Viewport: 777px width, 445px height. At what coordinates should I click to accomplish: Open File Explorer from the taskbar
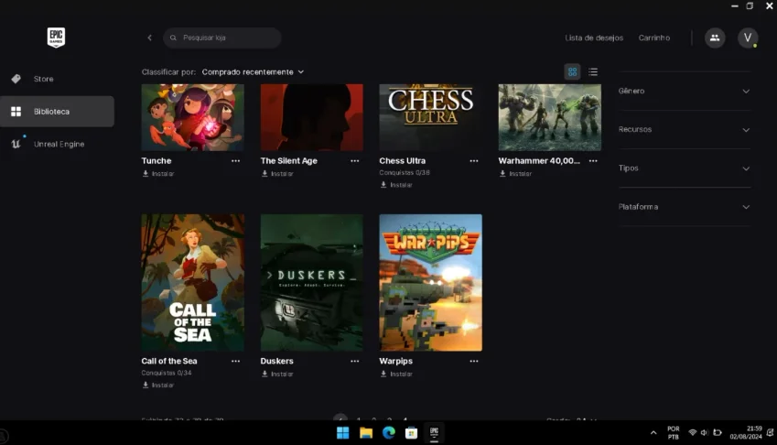click(366, 433)
